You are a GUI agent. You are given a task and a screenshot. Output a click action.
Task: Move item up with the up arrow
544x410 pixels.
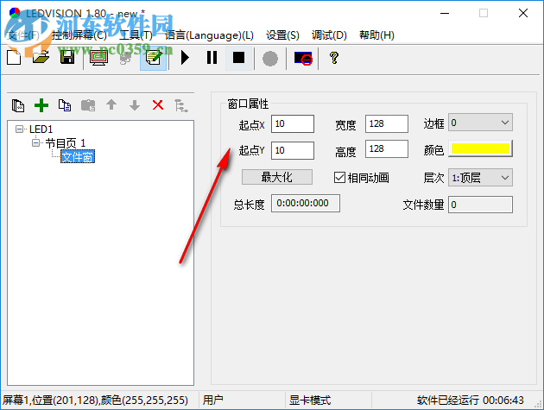111,104
